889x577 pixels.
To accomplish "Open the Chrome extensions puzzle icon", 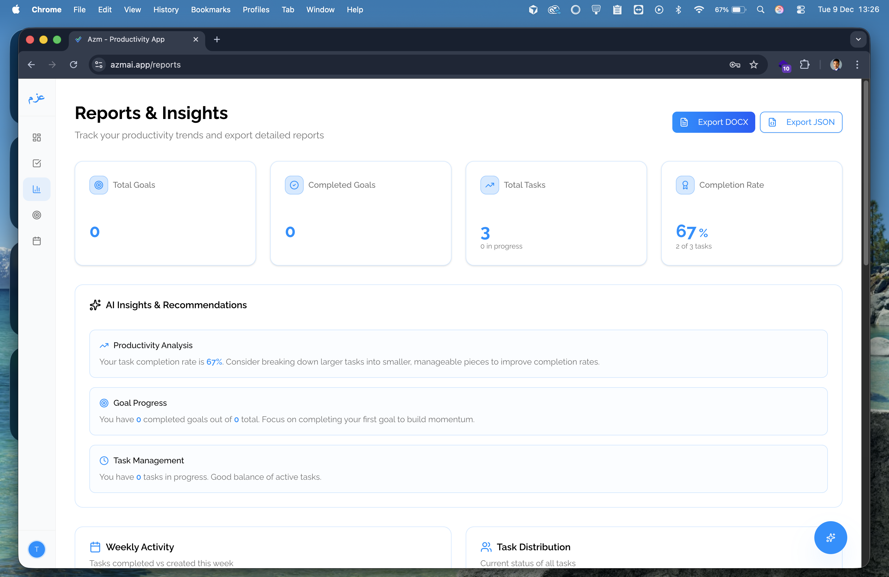I will (805, 65).
